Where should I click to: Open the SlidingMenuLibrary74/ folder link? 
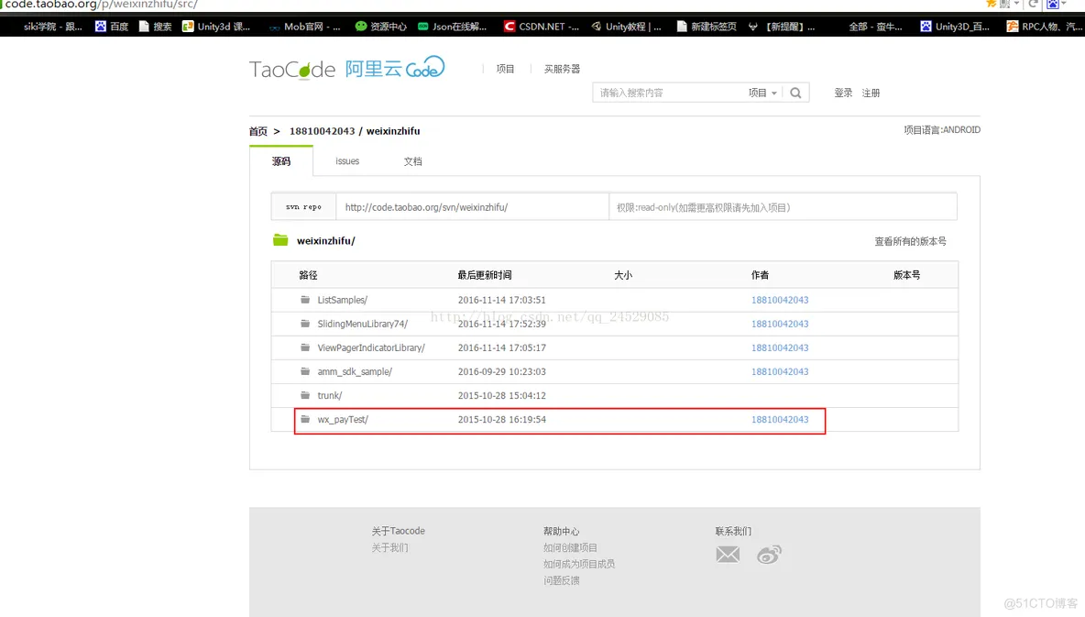[x=363, y=324]
